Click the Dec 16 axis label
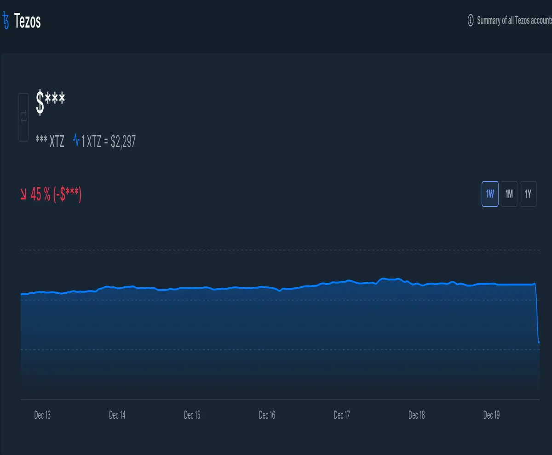Screen dimensions: 552x455 tap(267, 415)
